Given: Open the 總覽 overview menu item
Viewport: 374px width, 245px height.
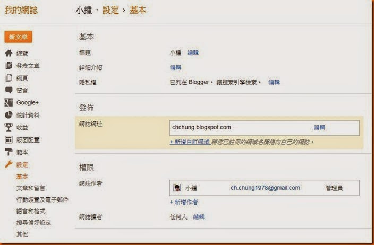Looking at the screenshot, I should coord(22,54).
